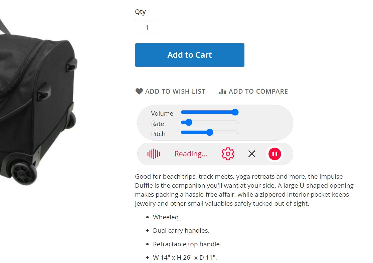The height and width of the screenshot is (263, 373).
Task: Click the Pitch slider handle
Action: click(210, 132)
